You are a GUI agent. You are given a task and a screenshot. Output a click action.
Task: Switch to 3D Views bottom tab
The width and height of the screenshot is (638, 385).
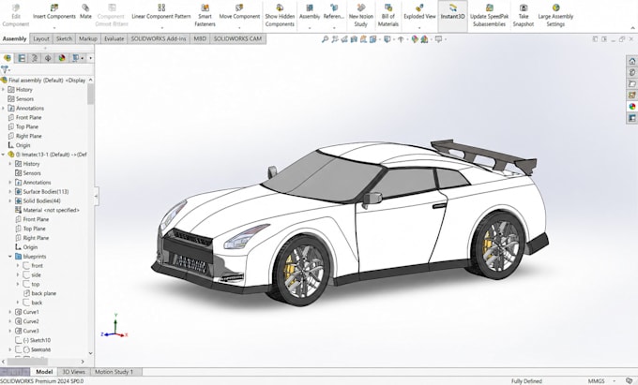73,372
